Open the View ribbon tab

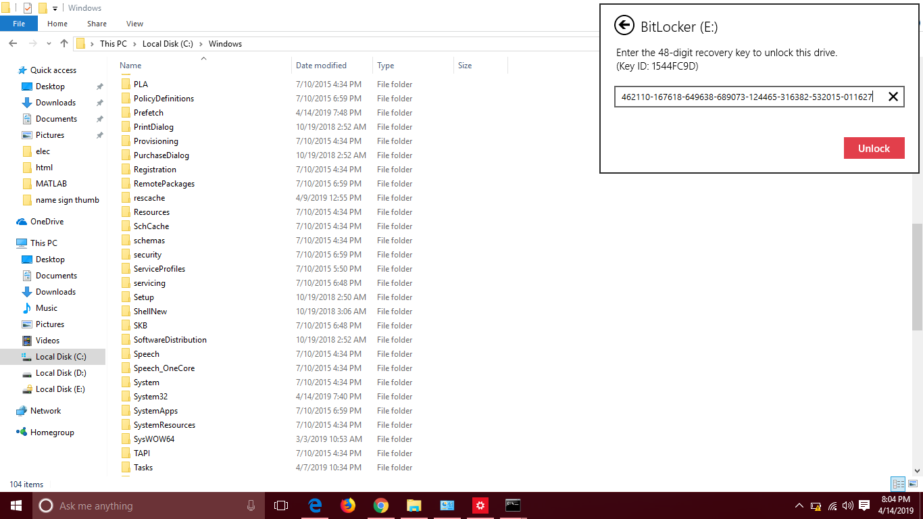click(x=134, y=24)
